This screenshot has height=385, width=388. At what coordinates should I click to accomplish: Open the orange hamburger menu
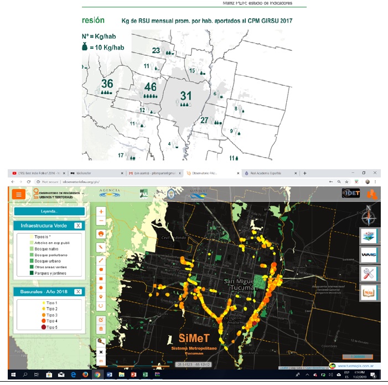(x=19, y=194)
